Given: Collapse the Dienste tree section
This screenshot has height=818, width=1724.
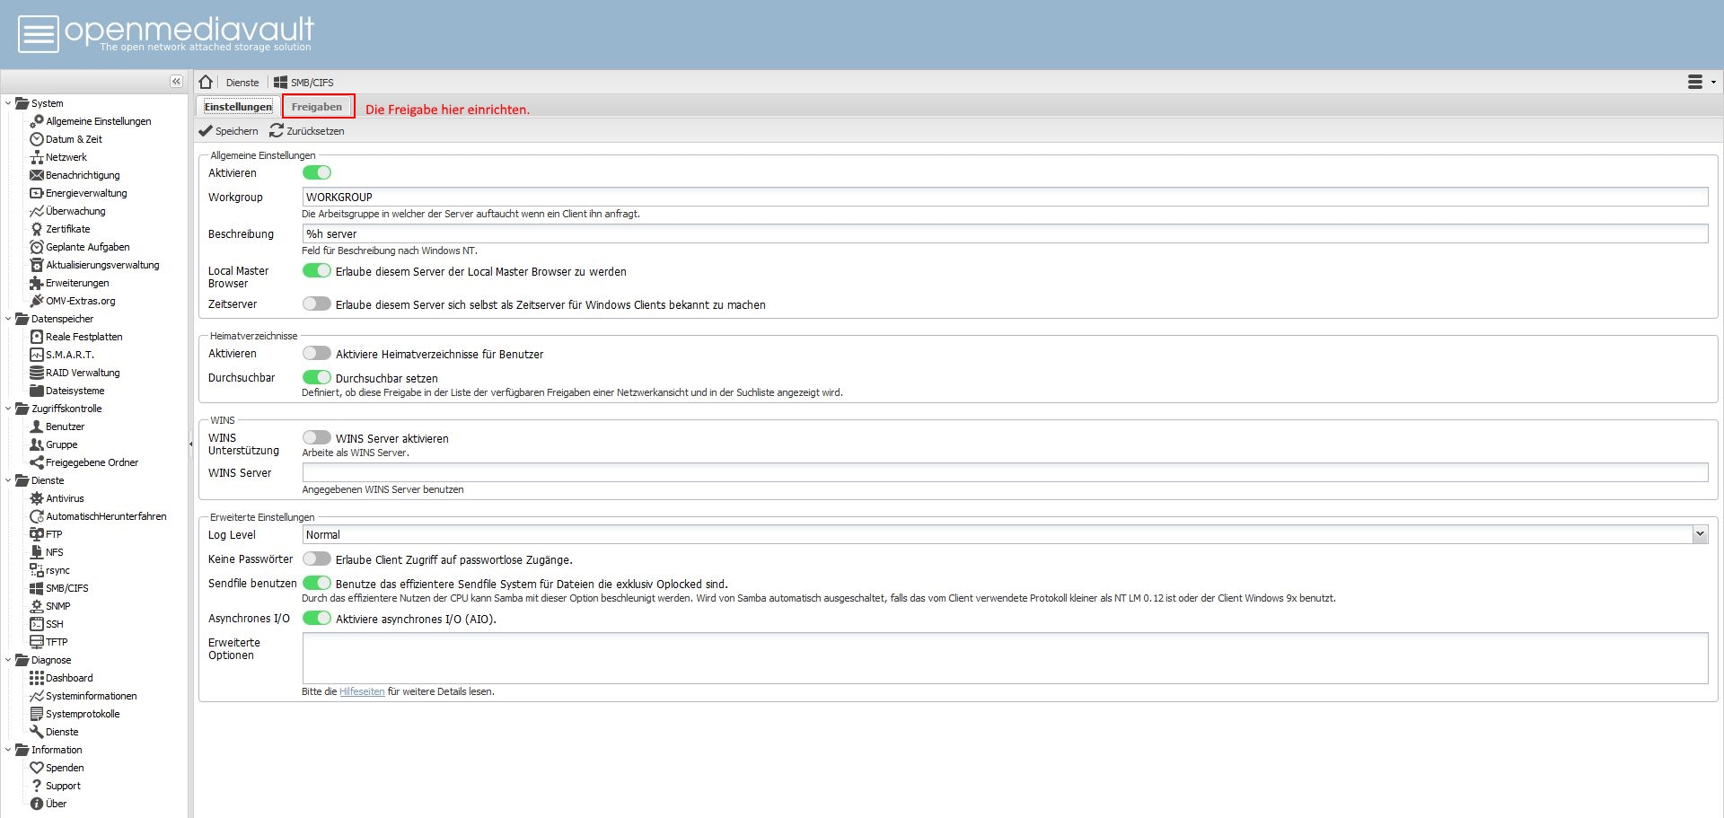Looking at the screenshot, I should tap(8, 480).
